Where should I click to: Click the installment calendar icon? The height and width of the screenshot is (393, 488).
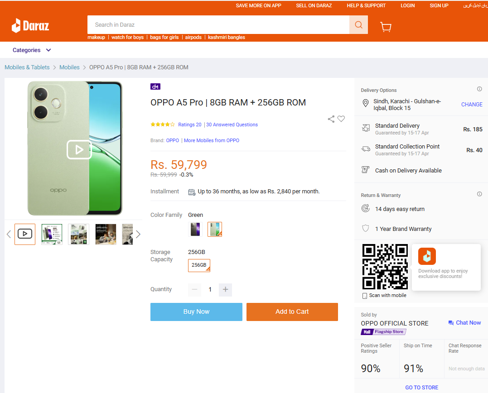[192, 192]
